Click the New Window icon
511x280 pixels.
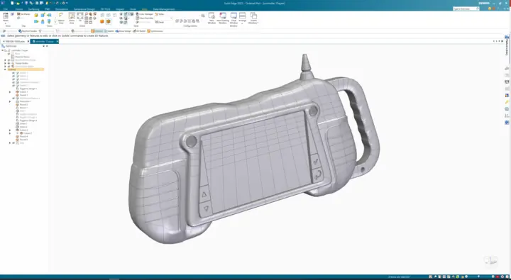211,18
